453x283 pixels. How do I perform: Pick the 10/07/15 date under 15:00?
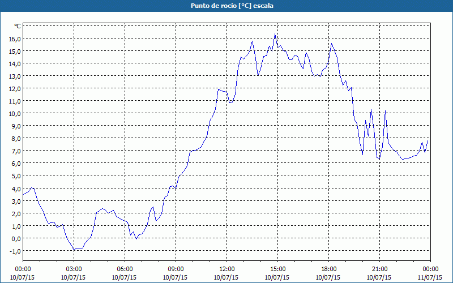[277, 277]
